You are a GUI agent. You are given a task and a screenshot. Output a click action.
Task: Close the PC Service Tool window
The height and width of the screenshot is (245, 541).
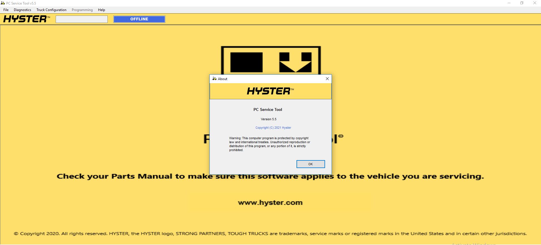point(534,3)
